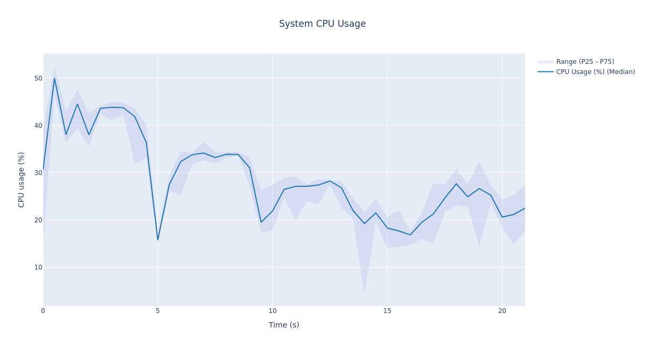The height and width of the screenshot is (349, 645).
Task: Select the x-axis tick label 20
Action: (502, 311)
